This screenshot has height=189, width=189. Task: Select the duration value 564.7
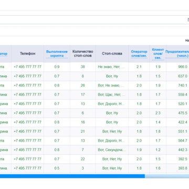click(x=183, y=141)
